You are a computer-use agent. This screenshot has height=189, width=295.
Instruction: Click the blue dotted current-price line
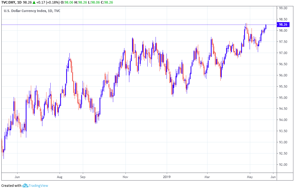pyautogui.click(x=137, y=25)
